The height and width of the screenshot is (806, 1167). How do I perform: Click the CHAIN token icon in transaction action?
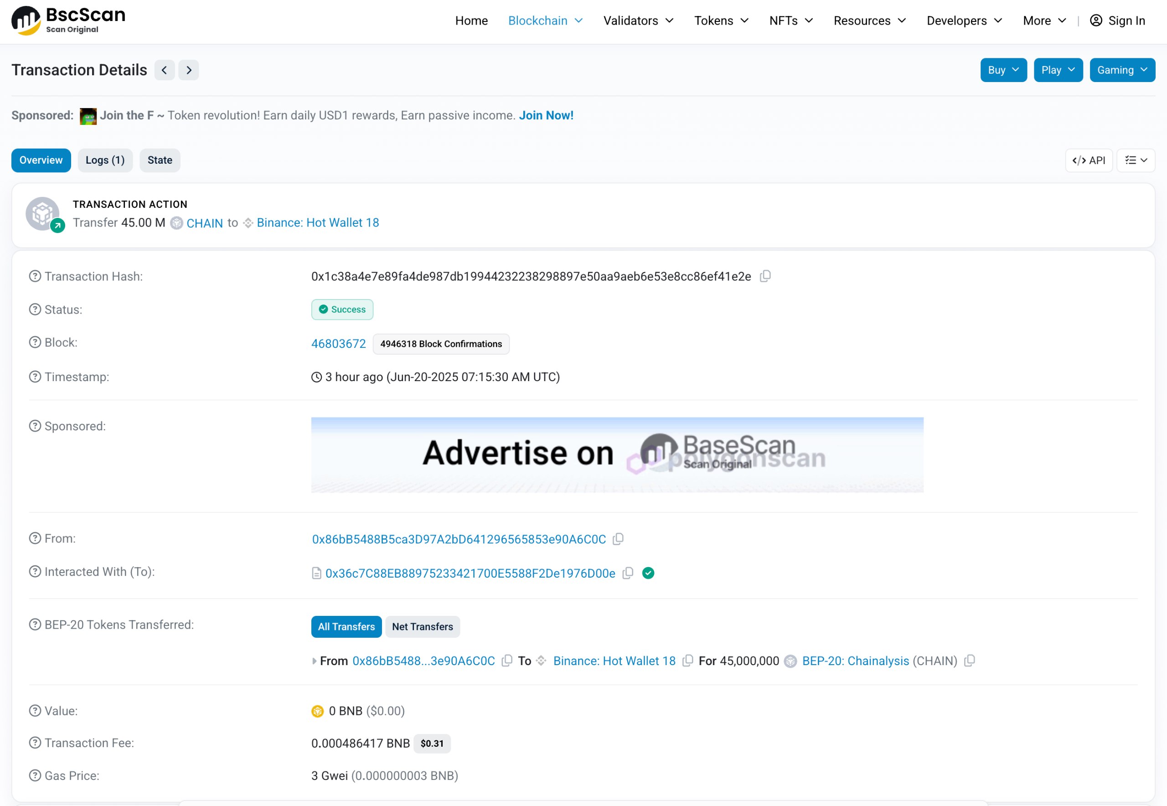click(177, 223)
